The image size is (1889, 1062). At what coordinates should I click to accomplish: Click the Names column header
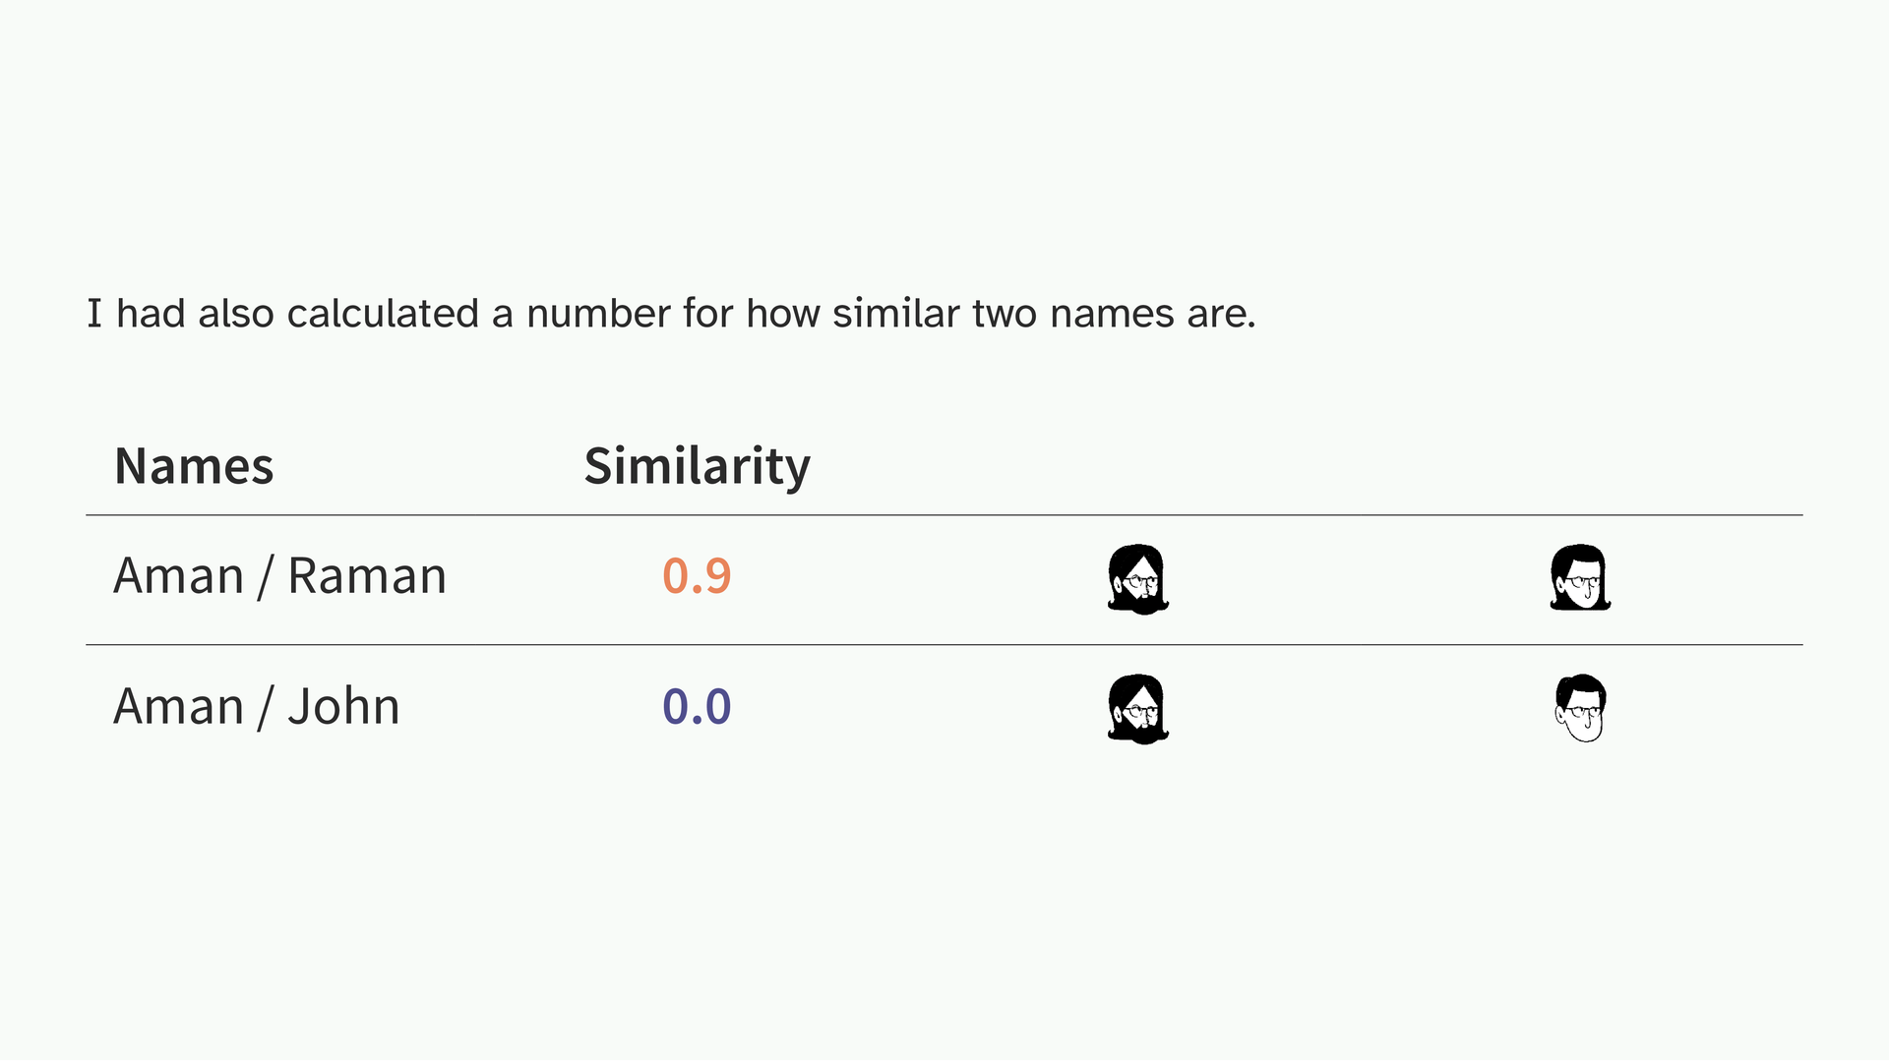point(194,466)
